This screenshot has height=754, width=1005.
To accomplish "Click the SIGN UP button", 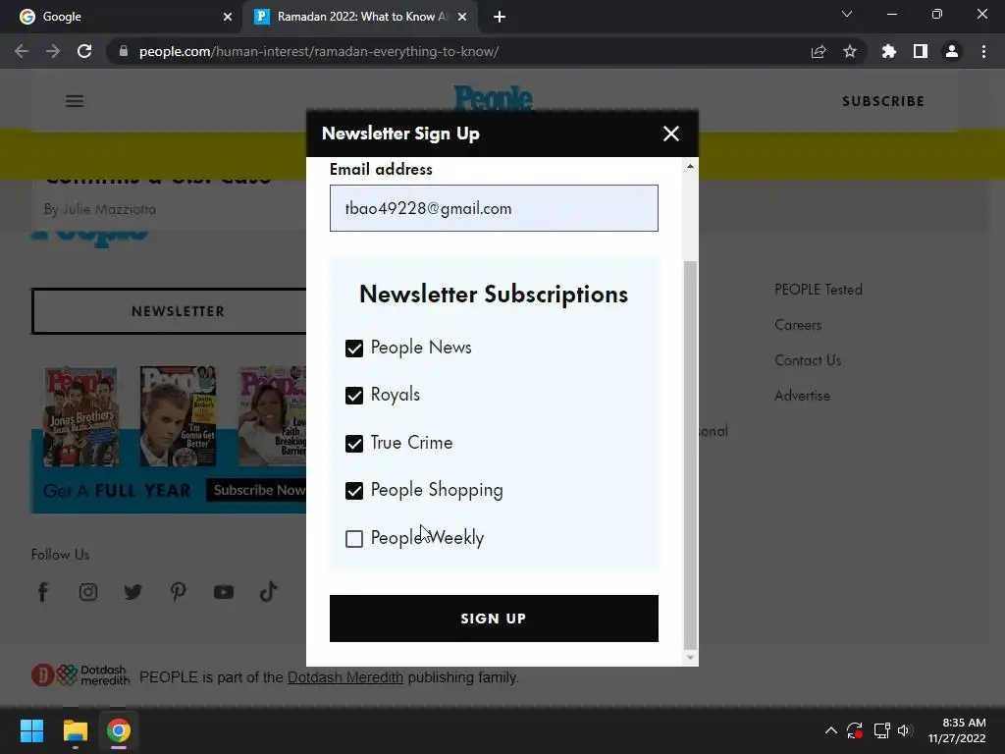I will pos(494,619).
